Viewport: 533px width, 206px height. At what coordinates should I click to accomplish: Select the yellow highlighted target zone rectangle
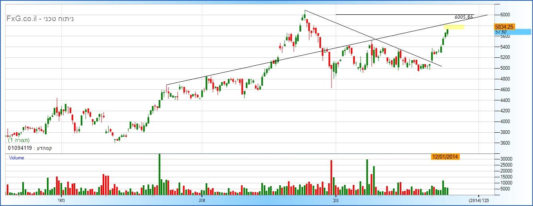pos(454,27)
